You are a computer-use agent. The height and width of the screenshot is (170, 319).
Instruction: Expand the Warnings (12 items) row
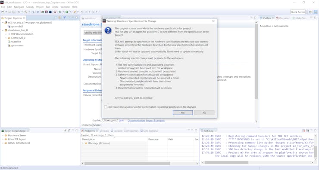click(83, 143)
